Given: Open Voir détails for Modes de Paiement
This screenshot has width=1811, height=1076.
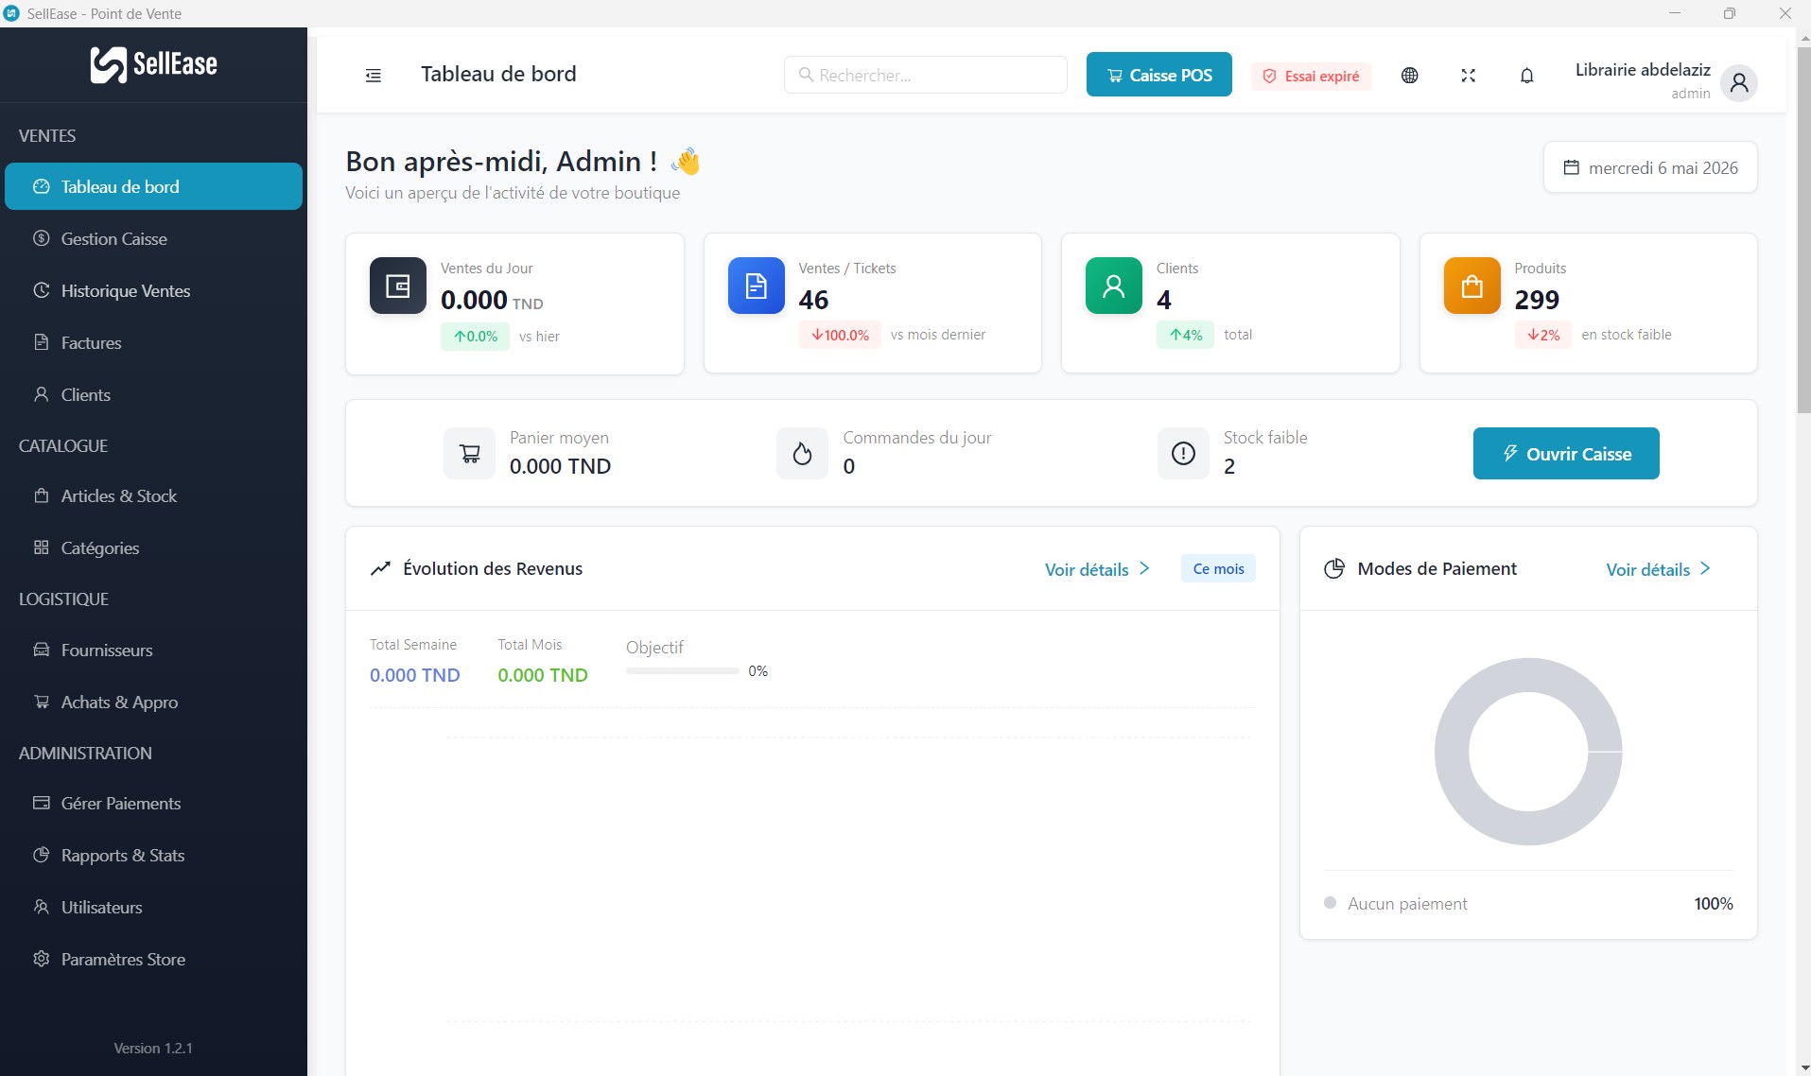Looking at the screenshot, I should coord(1658,569).
